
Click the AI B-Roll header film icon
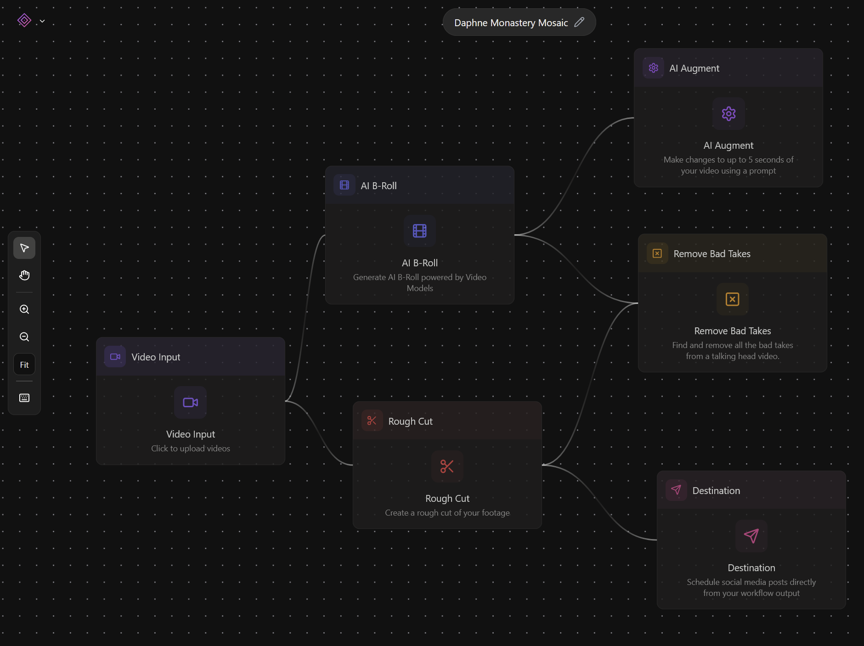pyautogui.click(x=344, y=185)
